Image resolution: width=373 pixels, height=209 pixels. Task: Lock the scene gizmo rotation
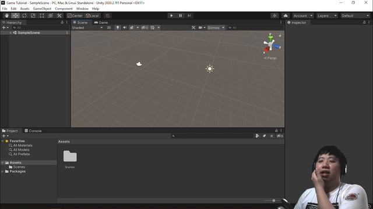pos(280,35)
